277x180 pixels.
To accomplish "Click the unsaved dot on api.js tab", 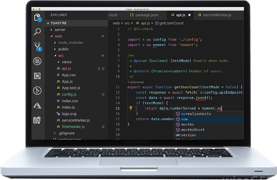I will 189,15.
